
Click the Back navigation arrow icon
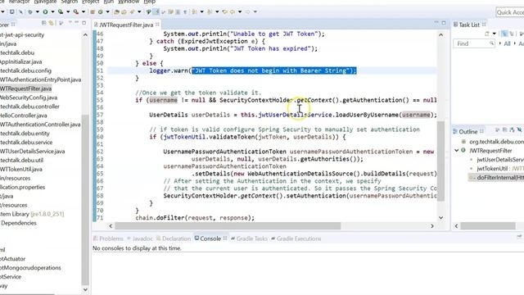pyautogui.click(x=233, y=11)
